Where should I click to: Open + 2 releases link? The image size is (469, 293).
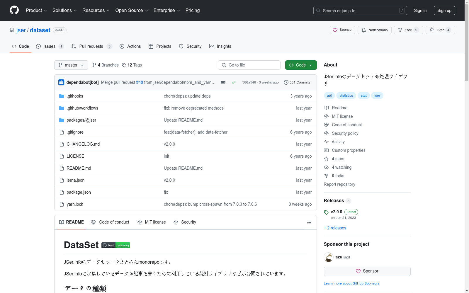335,228
